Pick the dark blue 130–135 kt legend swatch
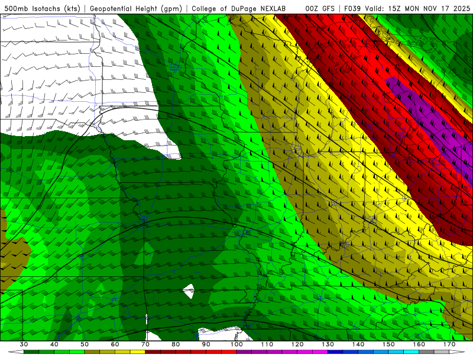The width and height of the screenshot is (473, 355). click(x=335, y=353)
